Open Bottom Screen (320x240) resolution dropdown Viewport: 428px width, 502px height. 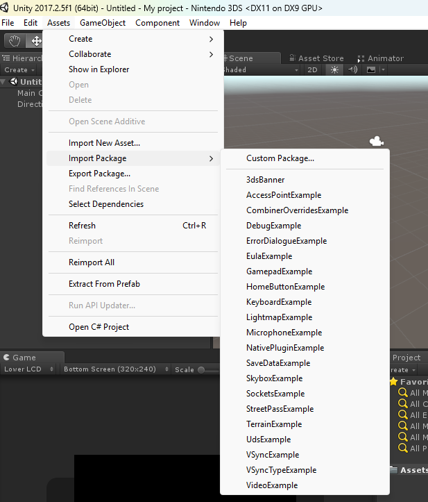click(x=115, y=369)
